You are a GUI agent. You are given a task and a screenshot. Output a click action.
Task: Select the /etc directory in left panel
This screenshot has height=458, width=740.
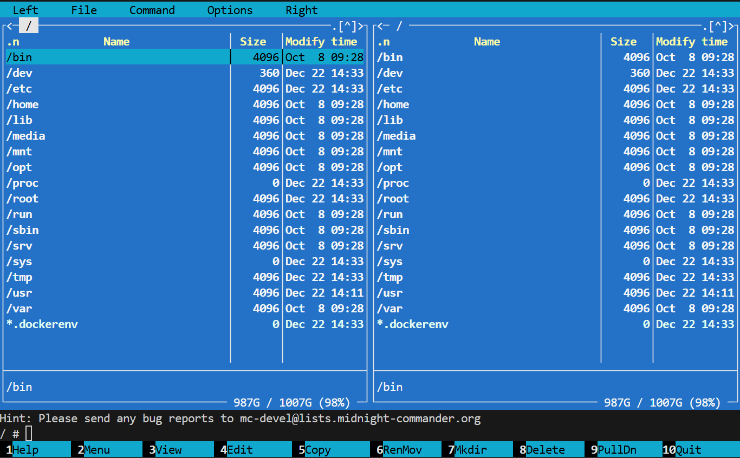click(x=20, y=89)
